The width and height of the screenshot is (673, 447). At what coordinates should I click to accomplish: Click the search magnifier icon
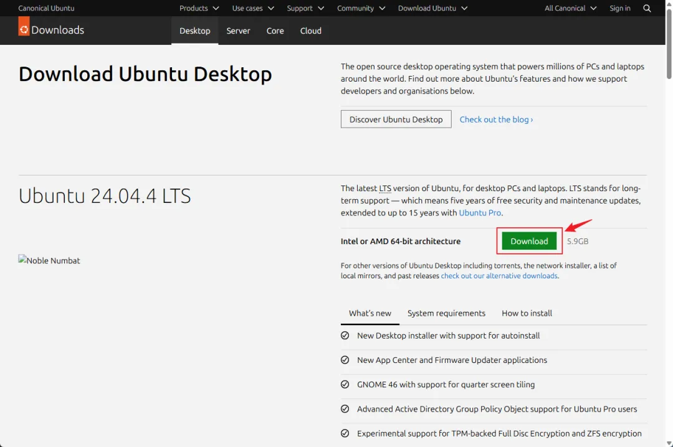[x=647, y=8]
